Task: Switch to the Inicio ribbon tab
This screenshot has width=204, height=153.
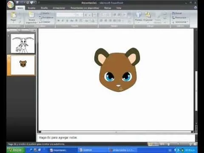Action: tap(20, 8)
